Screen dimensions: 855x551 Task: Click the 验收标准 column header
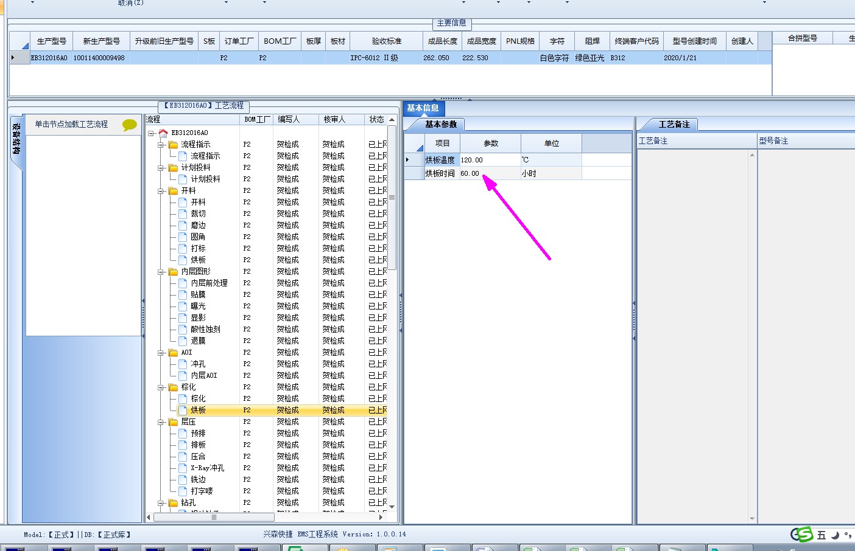[x=387, y=41]
